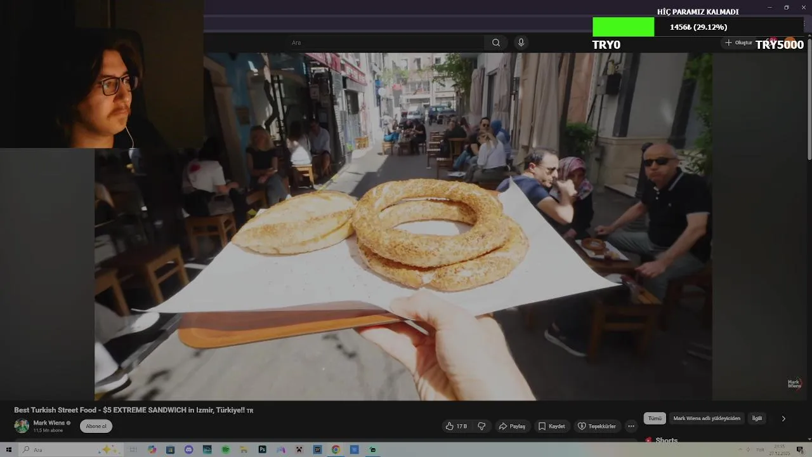Screen dimensions: 812x457
Task: Click the YouTube search magnifier button
Action: pyautogui.click(x=496, y=43)
